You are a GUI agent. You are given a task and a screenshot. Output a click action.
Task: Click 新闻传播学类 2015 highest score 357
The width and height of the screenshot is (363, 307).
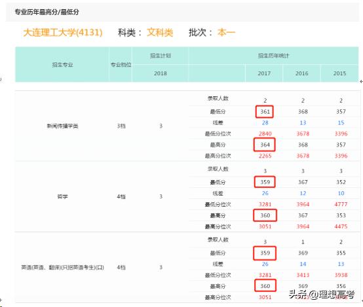[x=341, y=145]
